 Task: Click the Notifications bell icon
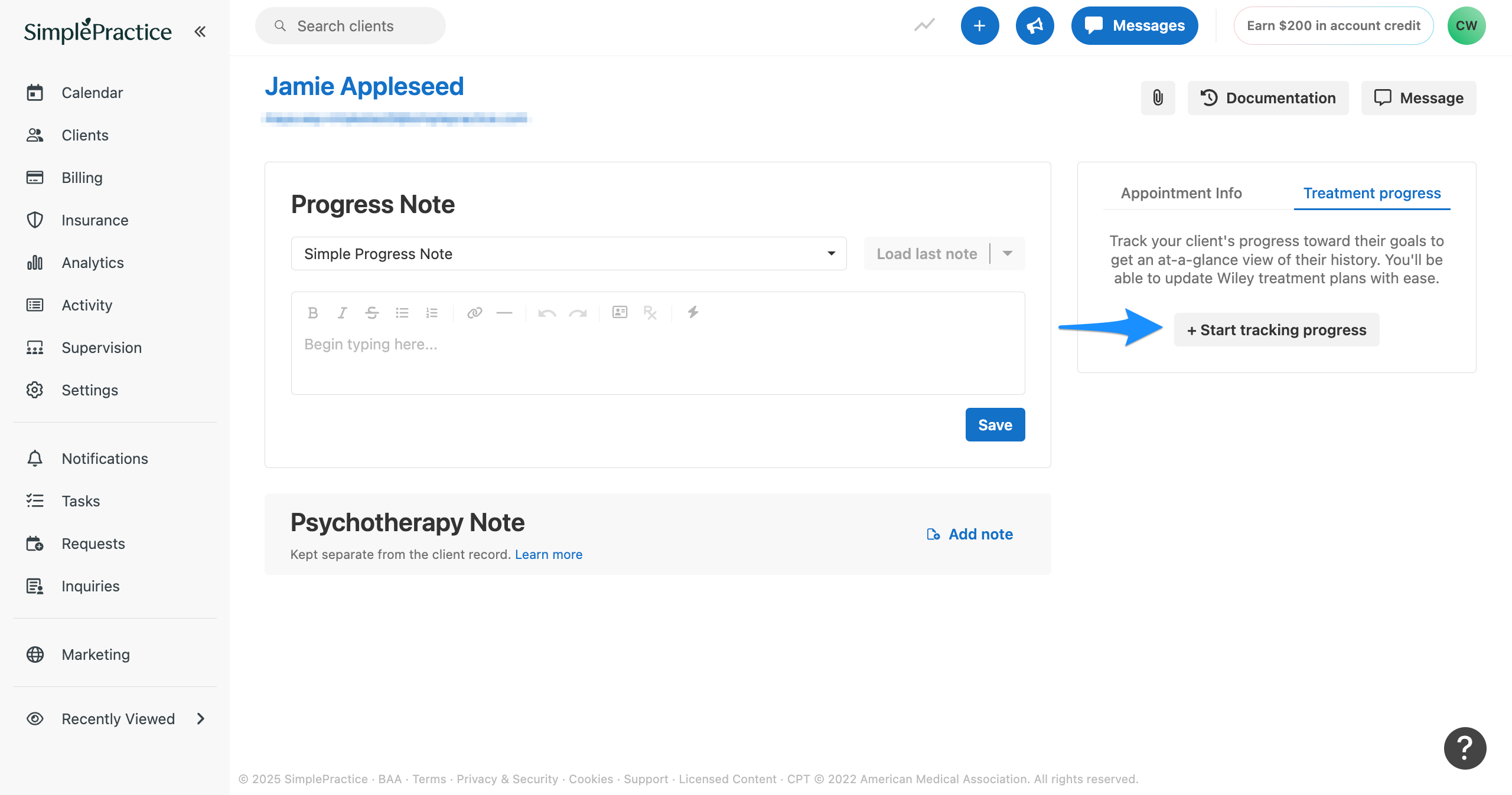pyautogui.click(x=35, y=459)
